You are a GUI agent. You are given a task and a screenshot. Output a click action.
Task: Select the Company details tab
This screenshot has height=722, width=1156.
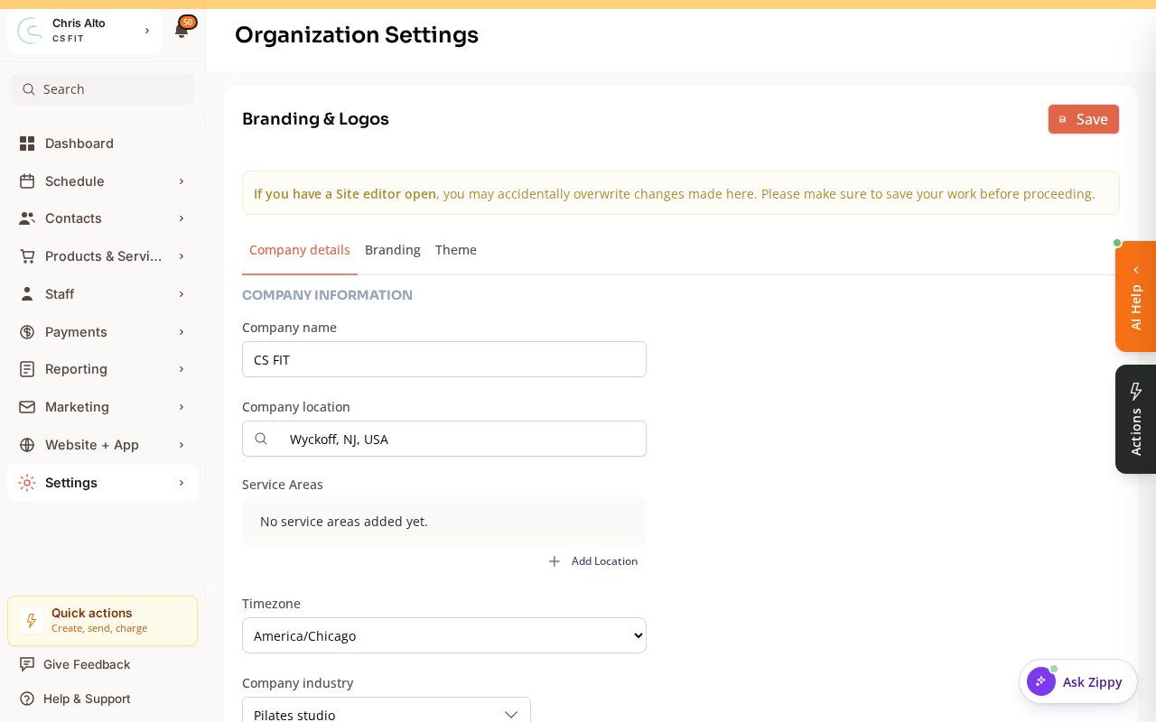pos(300,250)
